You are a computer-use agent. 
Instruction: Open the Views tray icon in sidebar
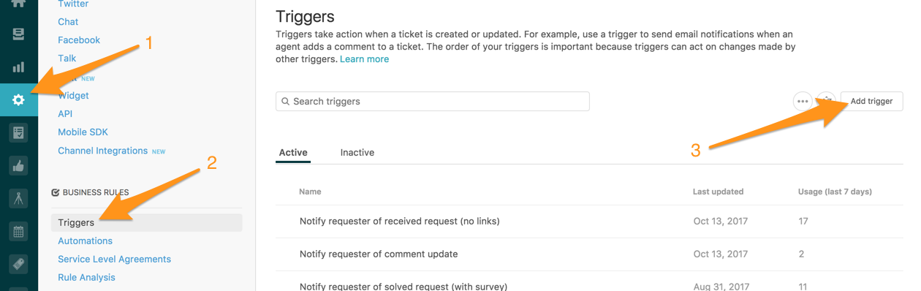(19, 34)
